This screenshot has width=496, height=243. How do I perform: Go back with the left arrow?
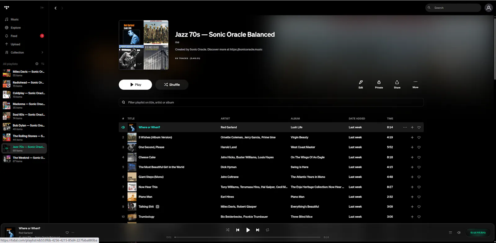click(55, 8)
